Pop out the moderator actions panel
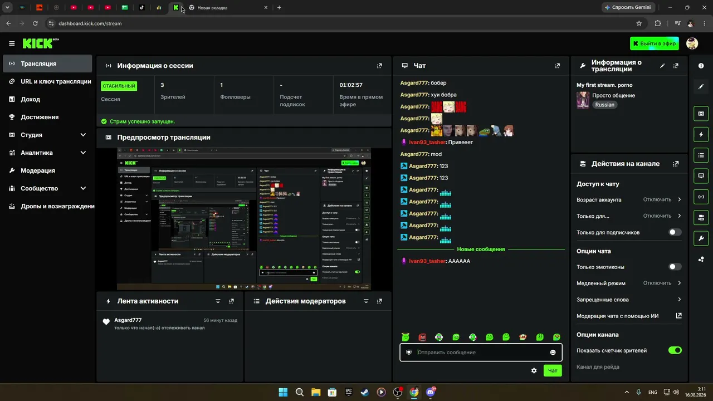This screenshot has width=713, height=401. (x=379, y=301)
